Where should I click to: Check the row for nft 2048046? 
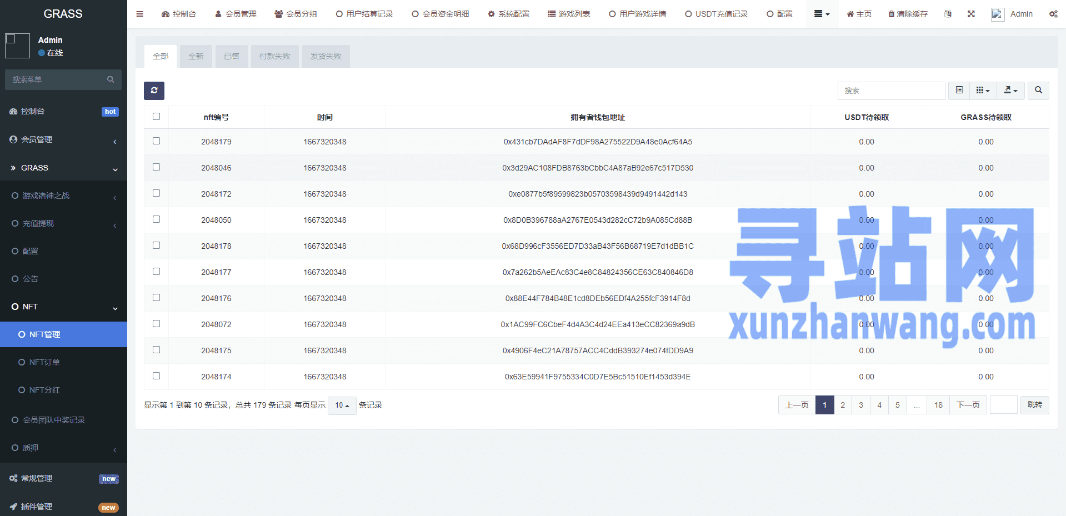click(156, 167)
